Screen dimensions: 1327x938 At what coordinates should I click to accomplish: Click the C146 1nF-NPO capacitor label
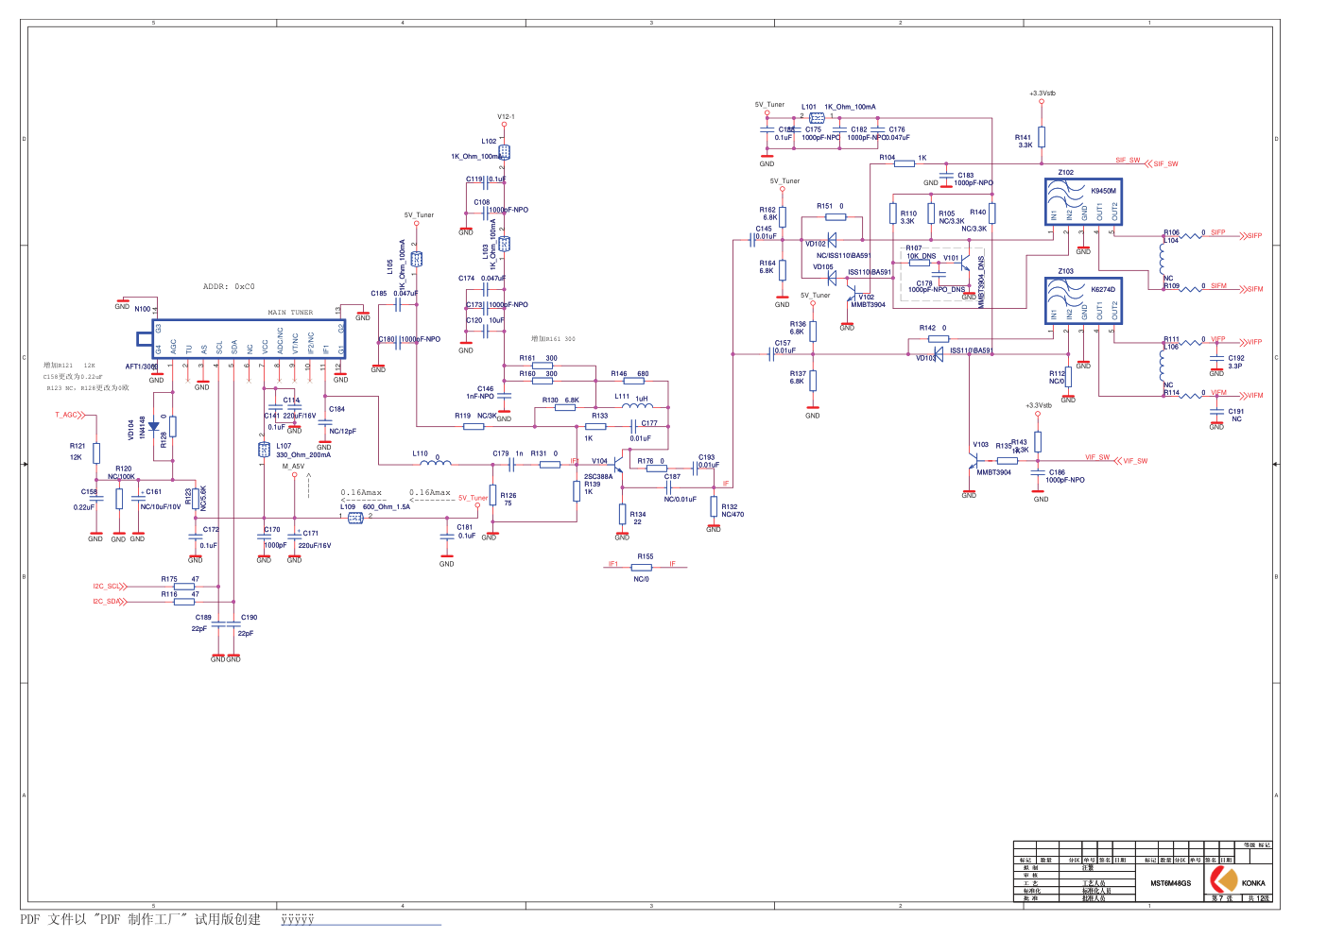click(x=480, y=392)
